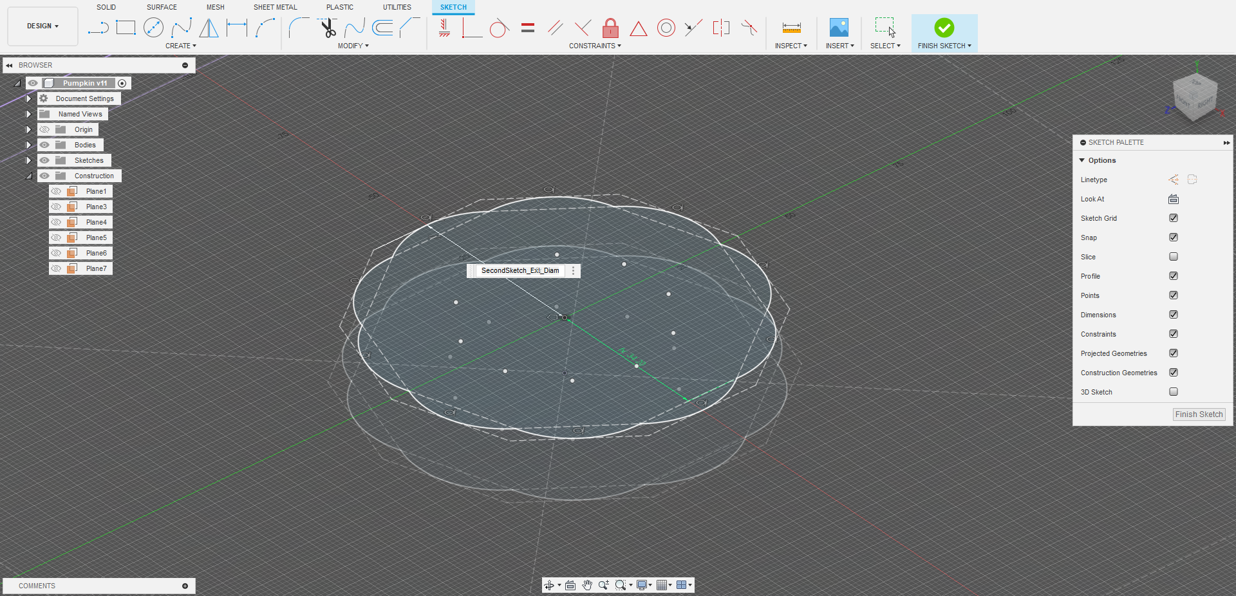
Task: Switch to the SURFACE tab
Action: click(162, 7)
